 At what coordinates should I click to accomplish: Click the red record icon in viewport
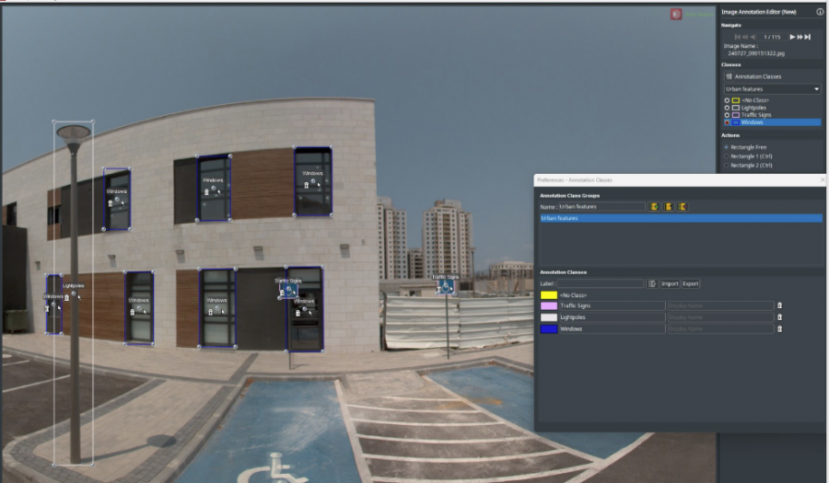(676, 14)
